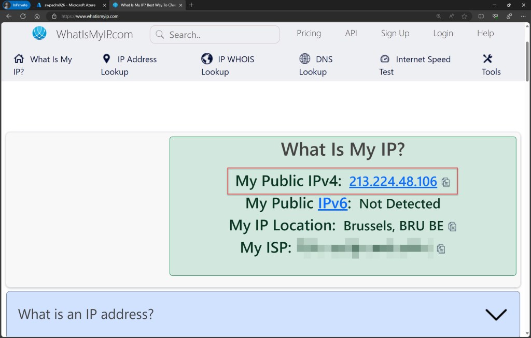Reload the page with the refresh button
The image size is (531, 338).
coord(23,16)
